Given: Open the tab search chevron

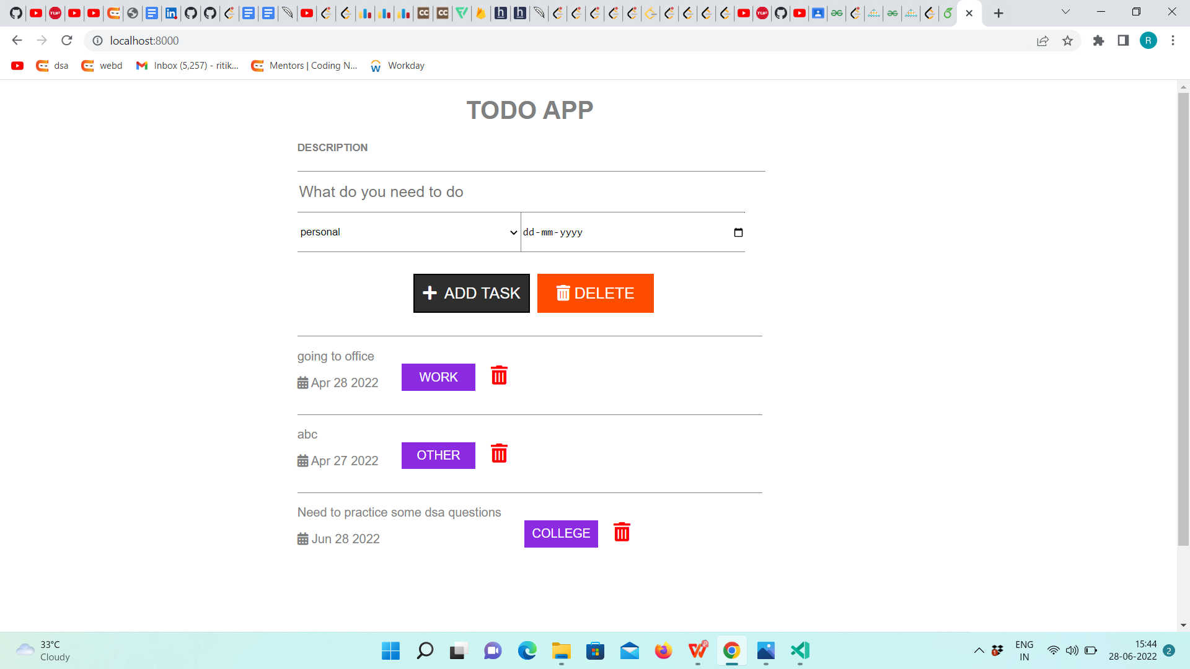Looking at the screenshot, I should (1065, 12).
